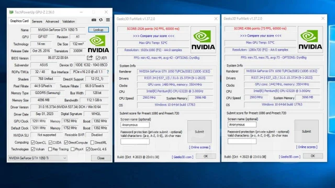This screenshot has width=335, height=188.
Task: Open Online scores link in left FurMark
Action: 199,147
